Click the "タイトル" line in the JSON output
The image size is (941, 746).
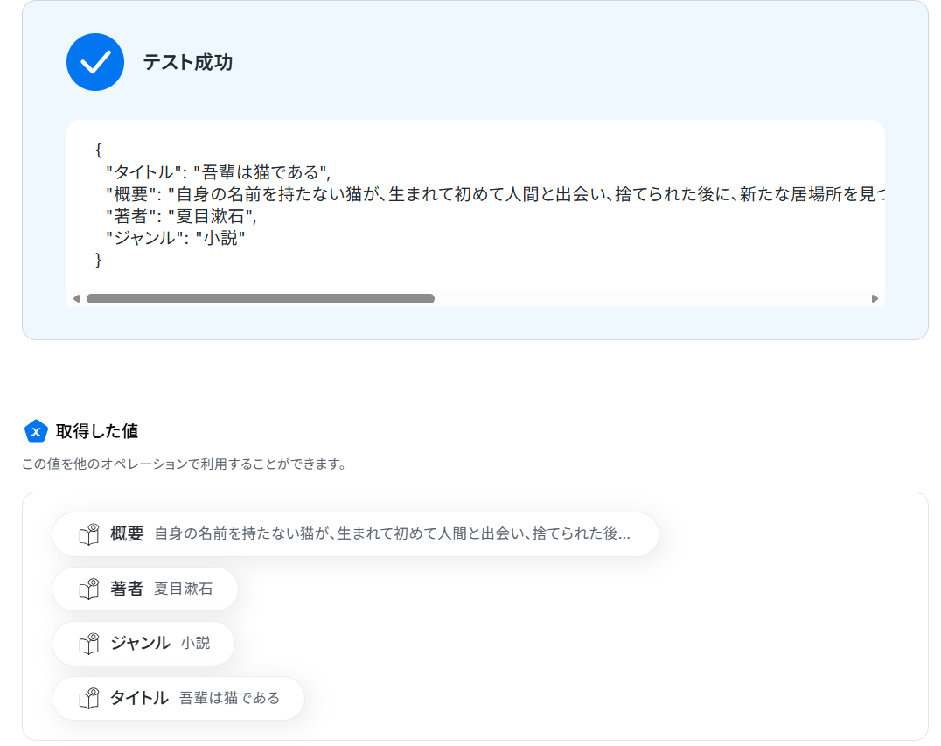point(219,172)
